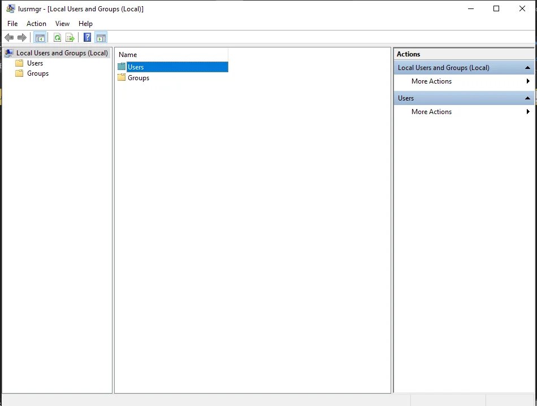
Task: Click the Refresh toolbar icon
Action: (x=57, y=38)
